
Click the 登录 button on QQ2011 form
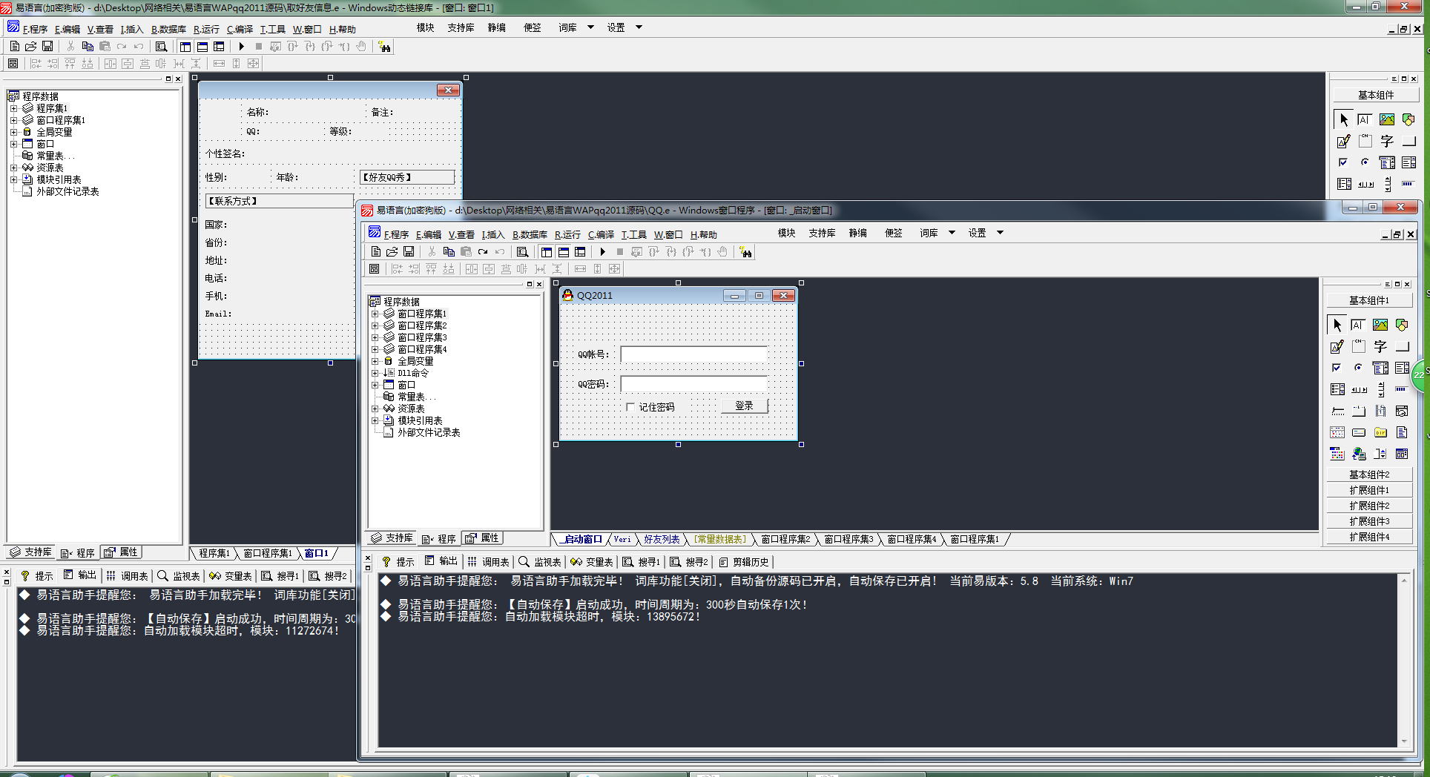click(744, 406)
